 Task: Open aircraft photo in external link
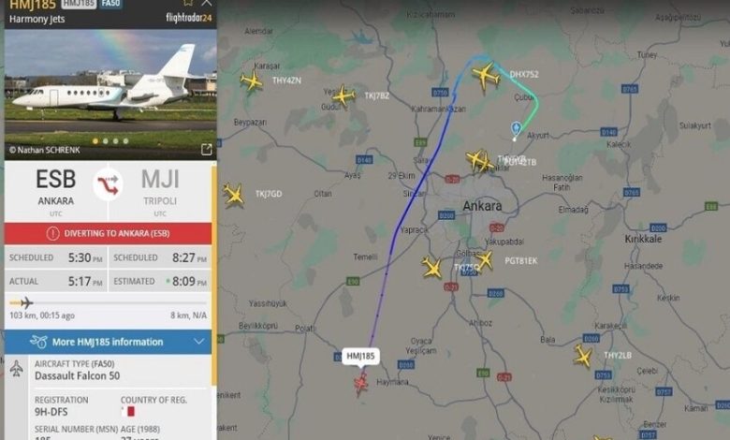click(206, 149)
